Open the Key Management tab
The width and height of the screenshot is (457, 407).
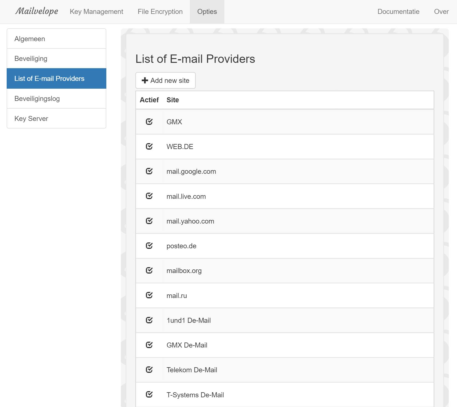pyautogui.click(x=96, y=12)
